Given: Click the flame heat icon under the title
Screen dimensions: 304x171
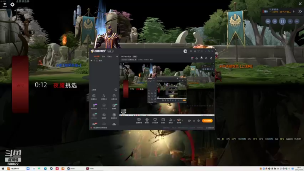Looking at the screenshot, I should [151, 60].
